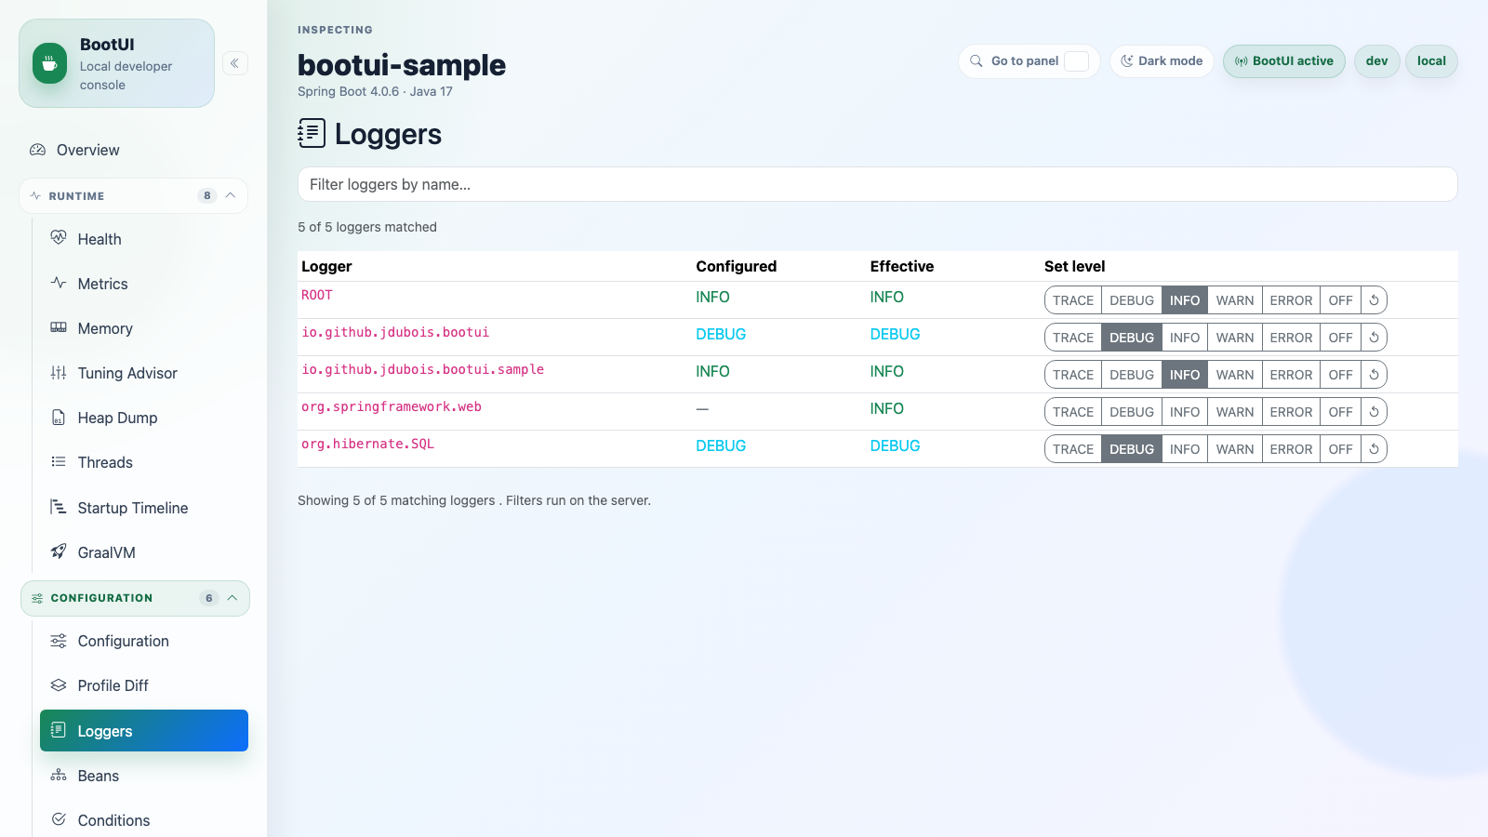
Task: Click the Tuning Advisor sliders icon
Action: (x=59, y=372)
